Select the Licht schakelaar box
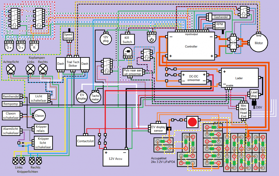Screen dimensions: 279x176 click(x=39, y=98)
